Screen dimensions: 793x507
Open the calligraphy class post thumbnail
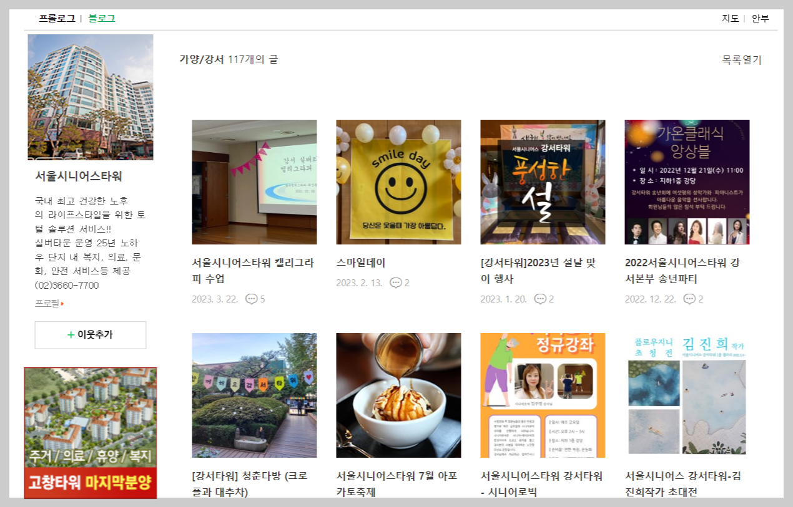(x=254, y=182)
